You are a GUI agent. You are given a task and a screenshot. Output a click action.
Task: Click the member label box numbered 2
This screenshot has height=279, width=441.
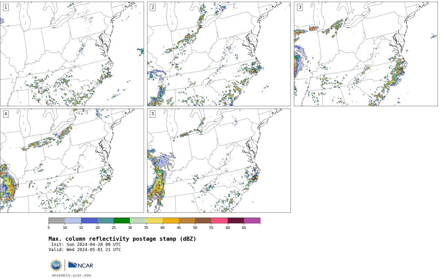pyautogui.click(x=153, y=7)
